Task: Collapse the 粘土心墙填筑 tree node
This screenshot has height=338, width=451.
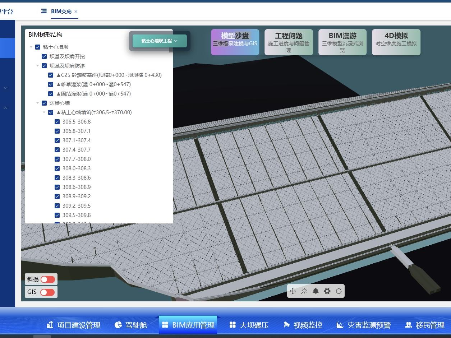Action: pos(44,112)
